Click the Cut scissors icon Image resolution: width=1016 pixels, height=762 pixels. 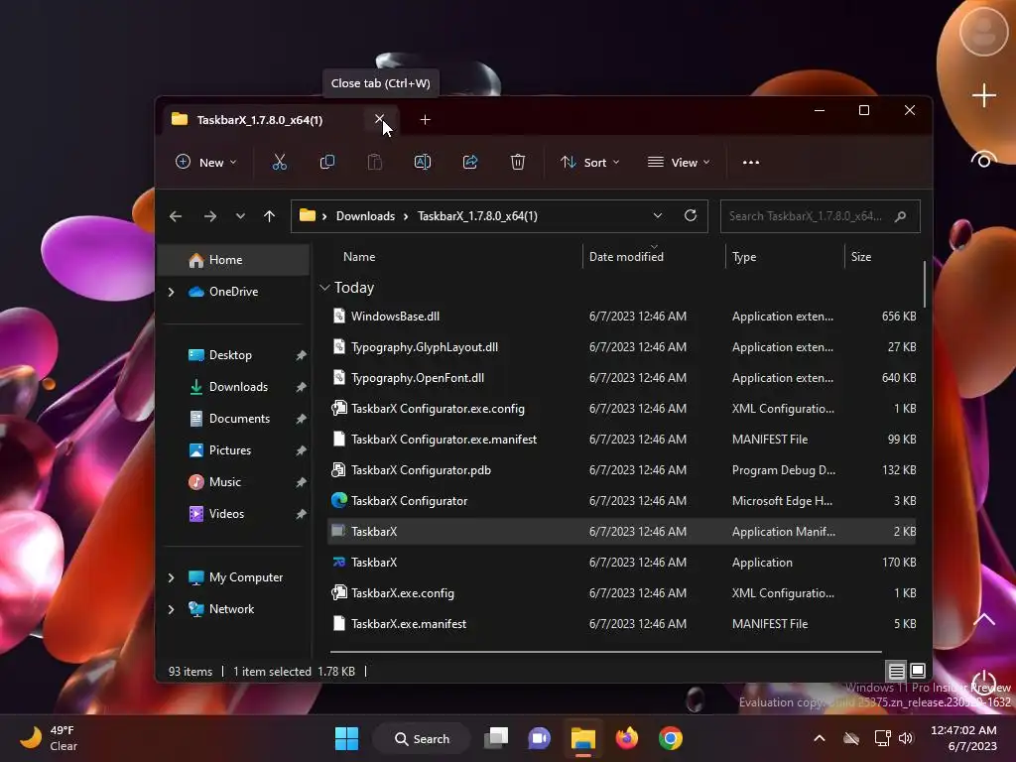(x=279, y=162)
